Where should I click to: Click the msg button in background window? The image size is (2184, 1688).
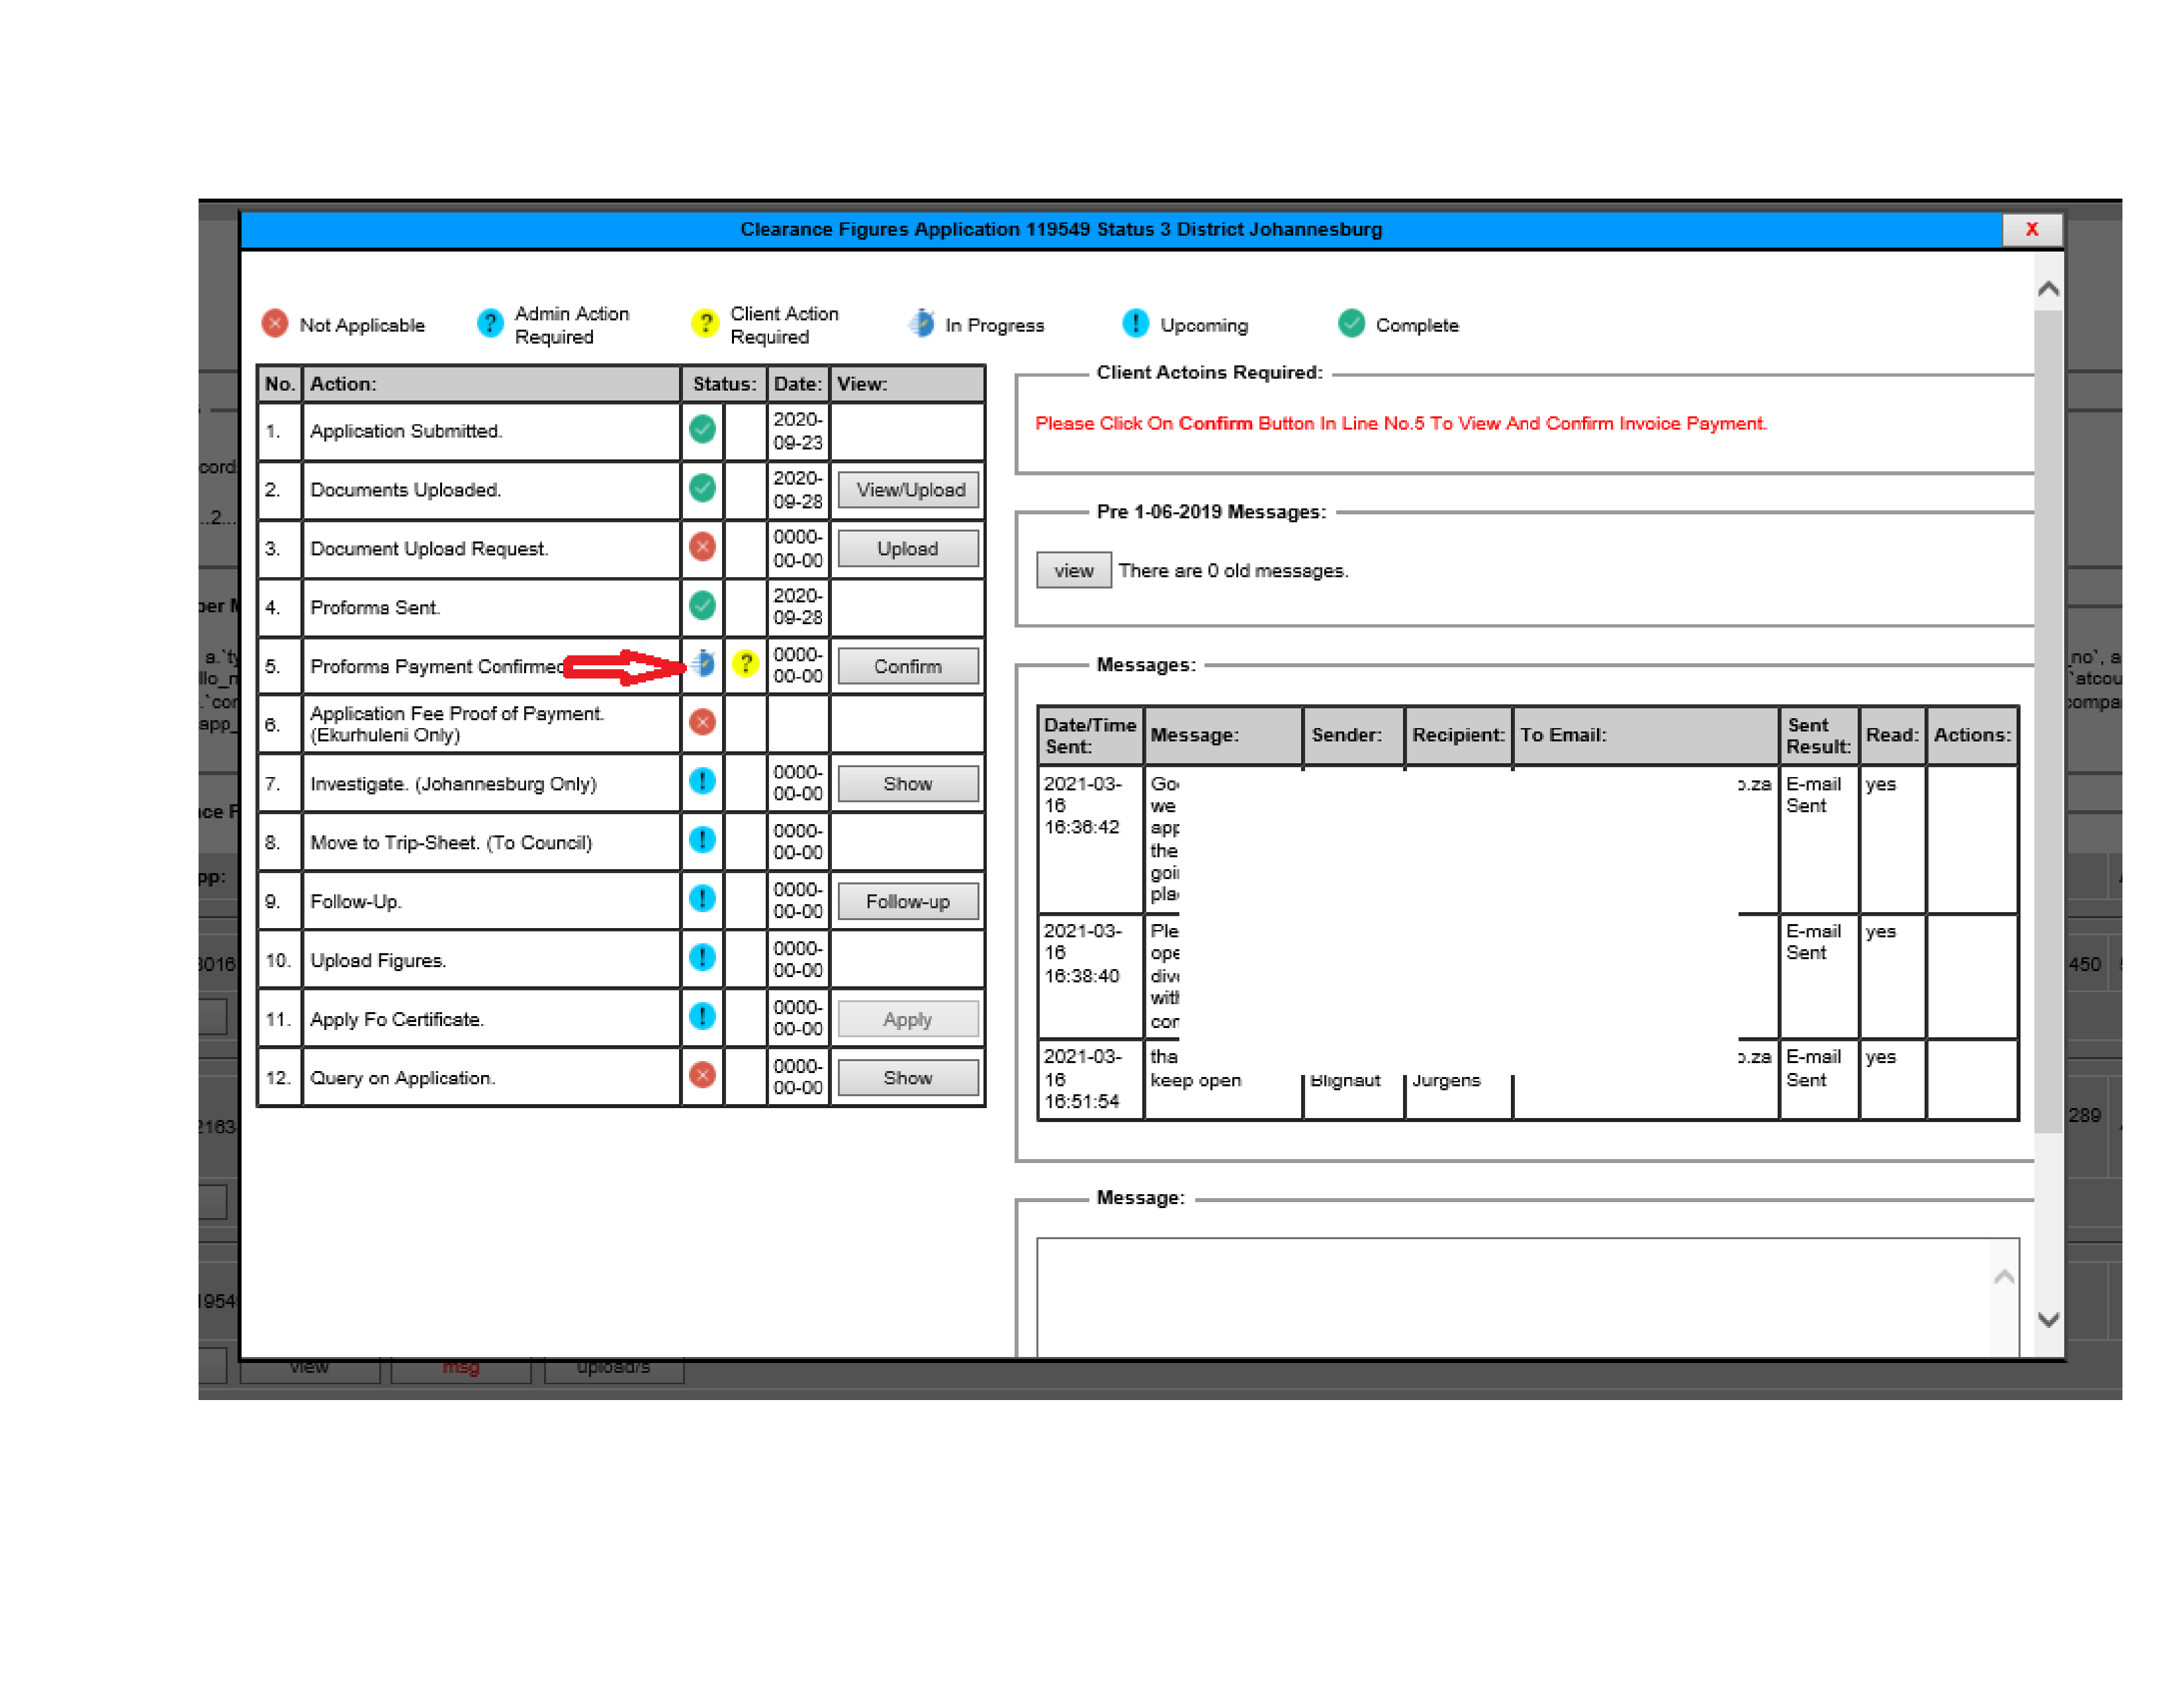tap(460, 1369)
